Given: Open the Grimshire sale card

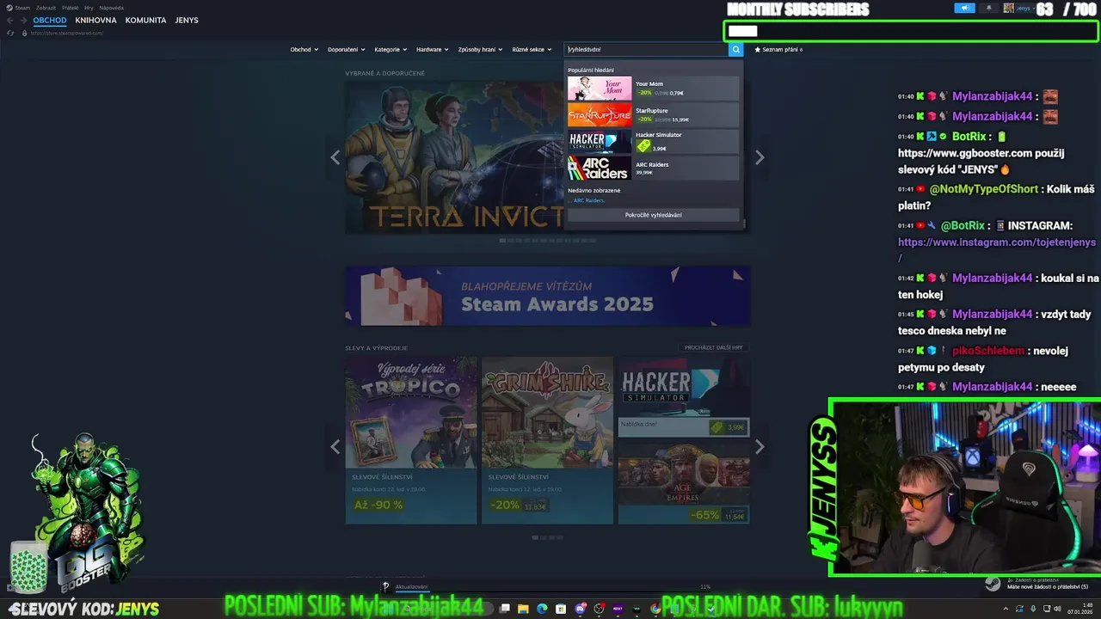Looking at the screenshot, I should pyautogui.click(x=547, y=440).
